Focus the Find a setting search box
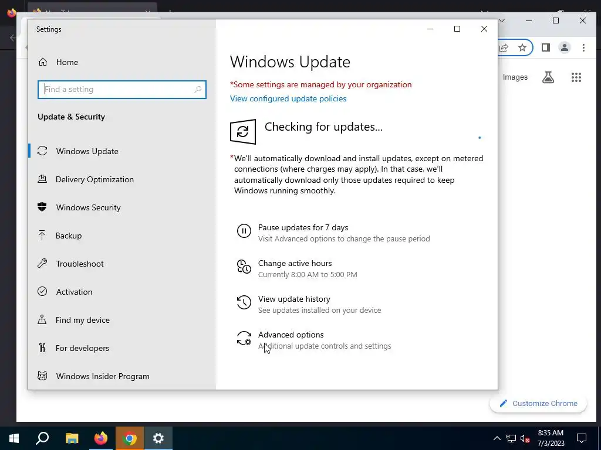601x450 pixels. (x=122, y=90)
